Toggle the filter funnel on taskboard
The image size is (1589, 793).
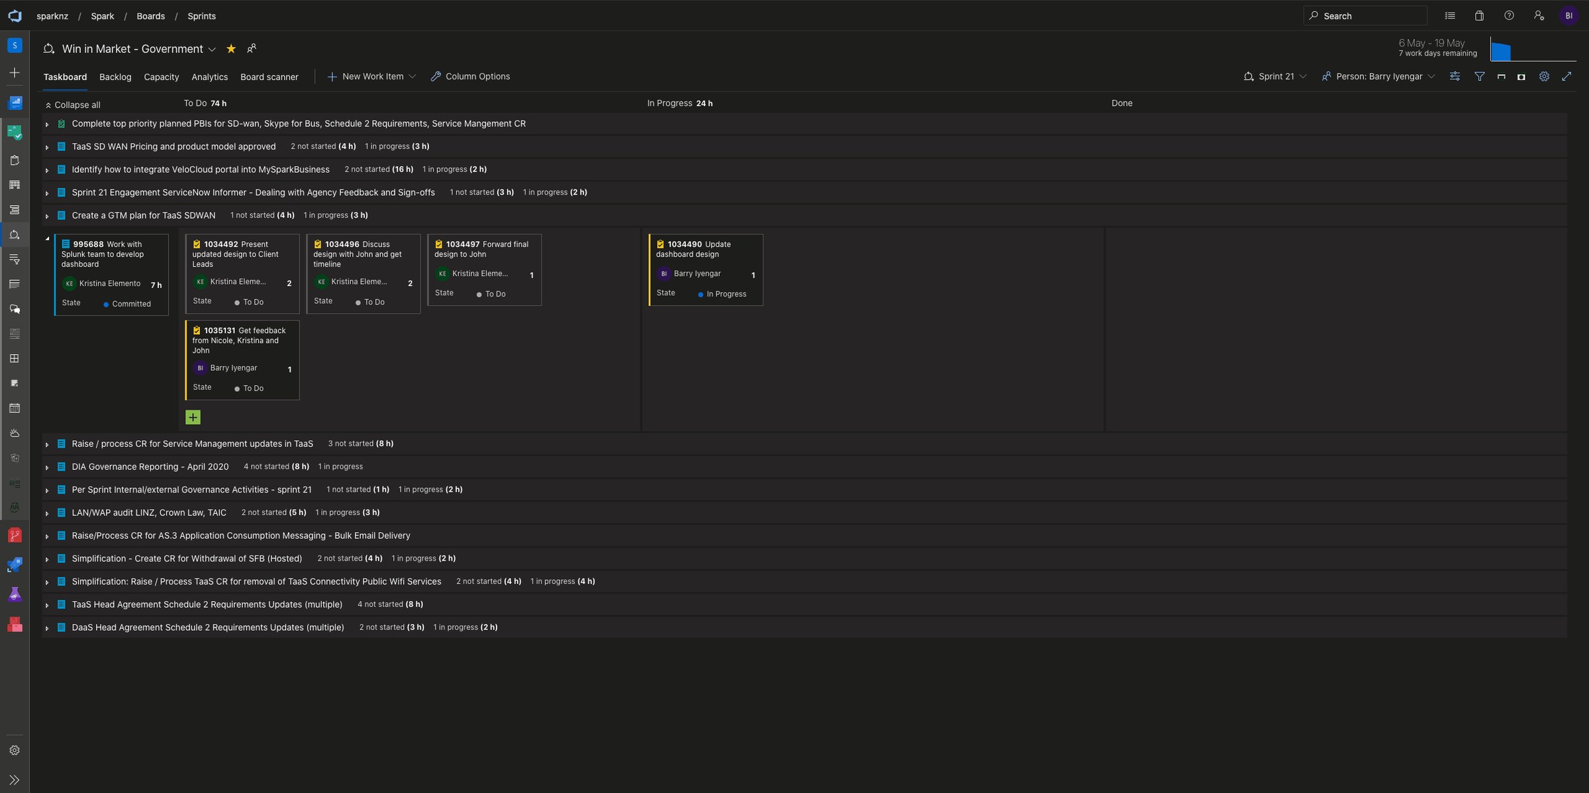coord(1479,77)
